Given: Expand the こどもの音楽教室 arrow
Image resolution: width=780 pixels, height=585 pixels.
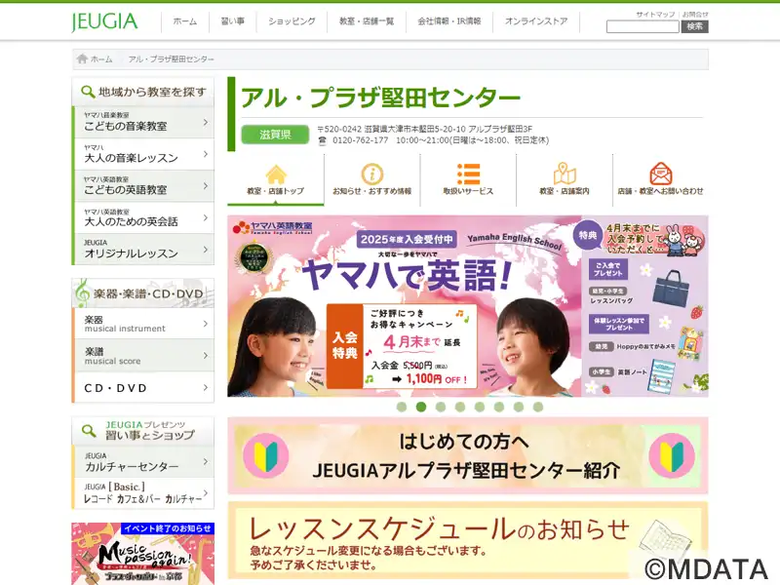Looking at the screenshot, I should point(206,122).
